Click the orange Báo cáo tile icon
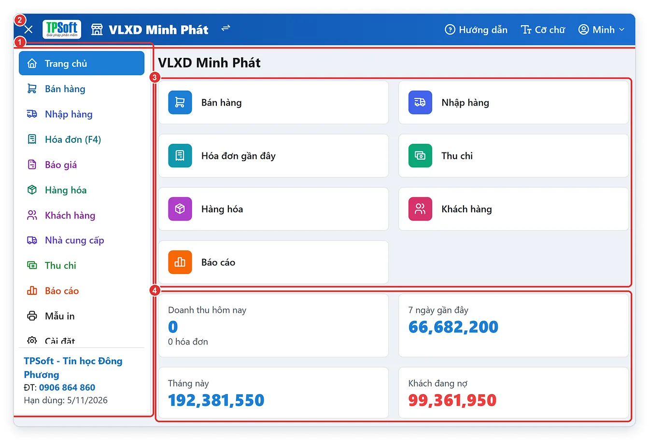The image size is (649, 440). (x=180, y=262)
